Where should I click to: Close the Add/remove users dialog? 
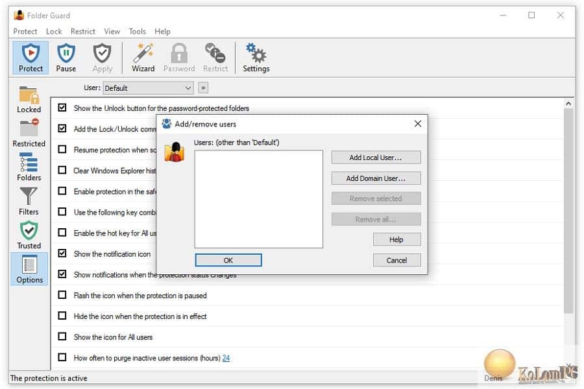pos(418,124)
